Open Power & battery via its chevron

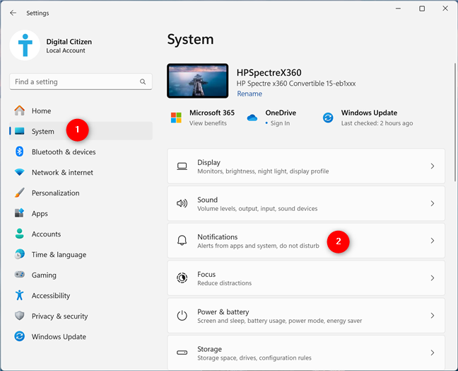click(x=433, y=315)
